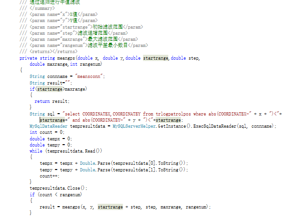
Task: Click the "double tempy = 0;" declaration
Action: click(51, 145)
